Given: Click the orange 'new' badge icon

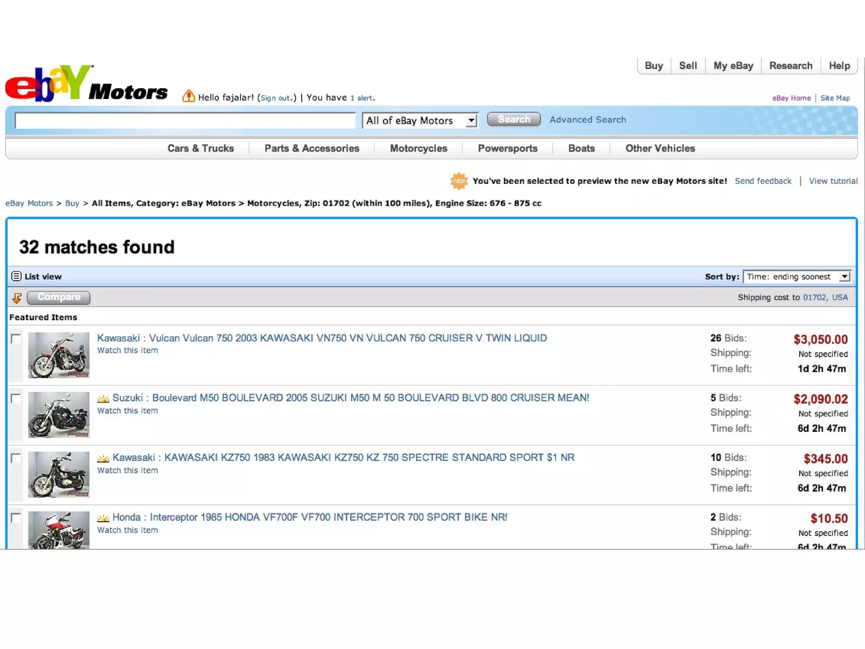Looking at the screenshot, I should pyautogui.click(x=459, y=181).
